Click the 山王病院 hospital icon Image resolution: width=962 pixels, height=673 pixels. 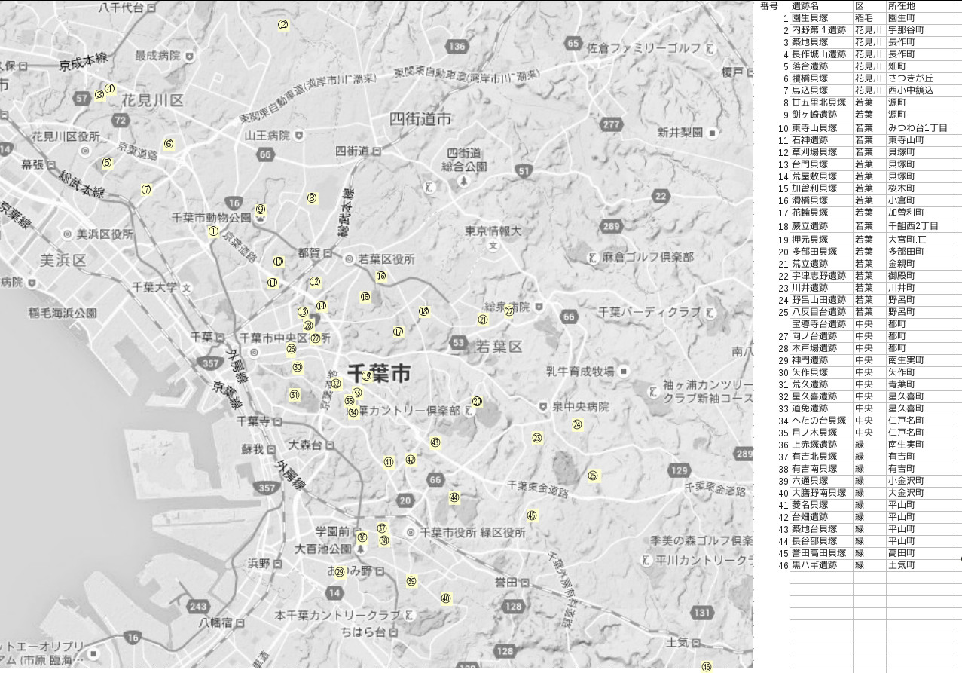[299, 136]
